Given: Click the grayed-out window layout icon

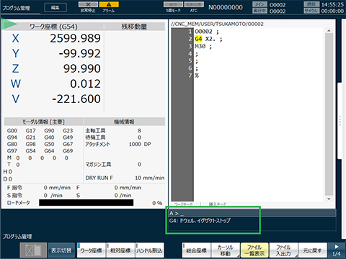Looking at the screenshot, I should [33, 250].
